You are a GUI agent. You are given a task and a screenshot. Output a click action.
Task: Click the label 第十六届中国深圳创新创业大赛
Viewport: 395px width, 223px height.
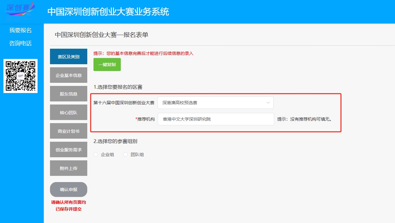(124, 103)
